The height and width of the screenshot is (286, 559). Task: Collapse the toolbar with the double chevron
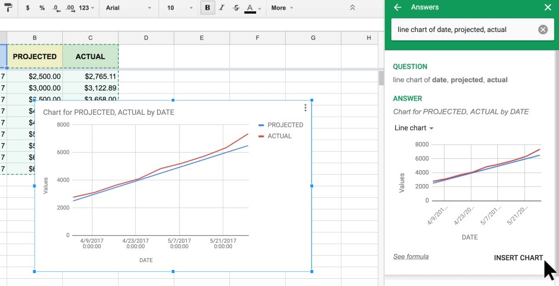click(x=353, y=8)
